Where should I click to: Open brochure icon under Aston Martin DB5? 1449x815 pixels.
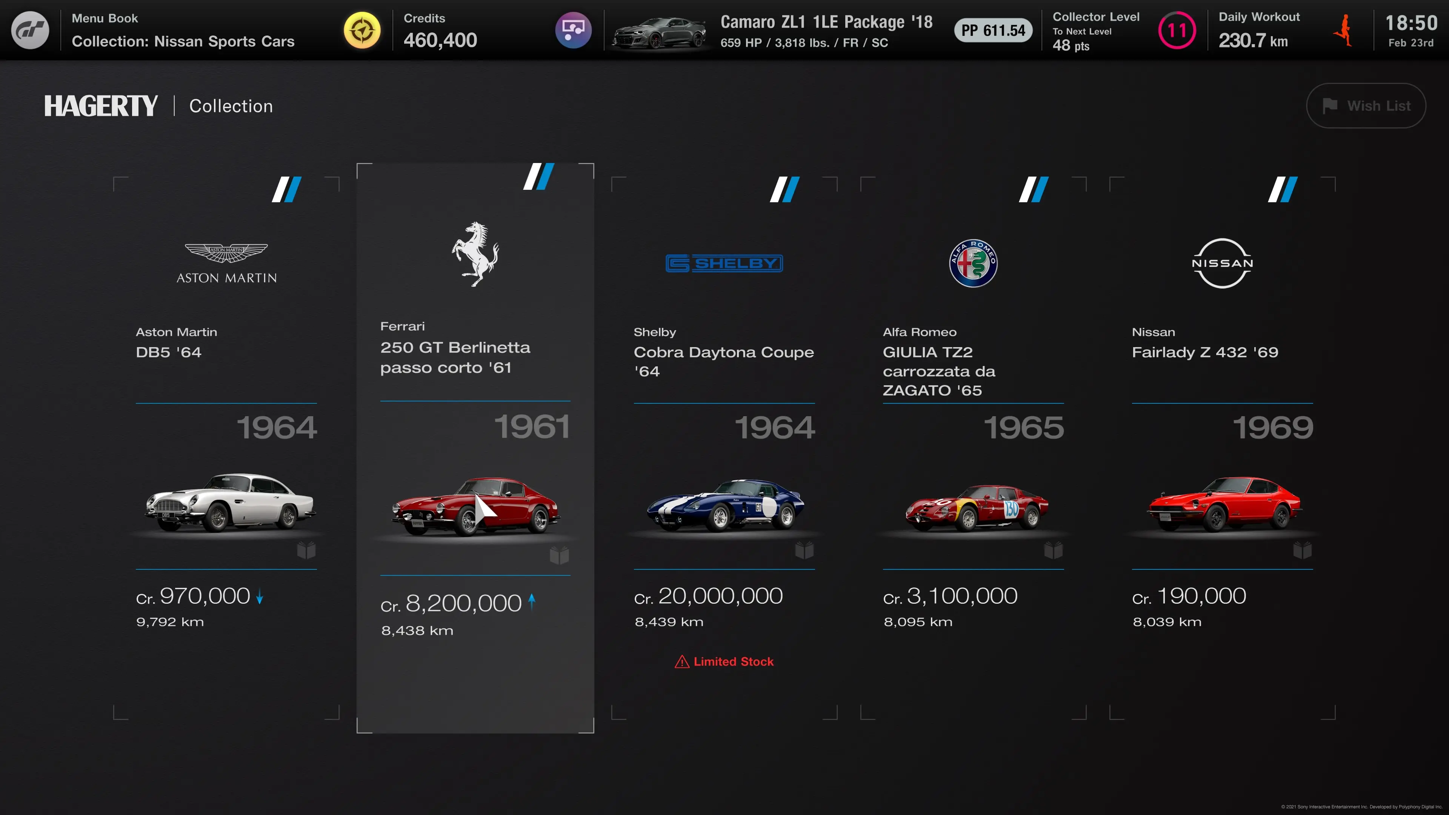(x=306, y=550)
